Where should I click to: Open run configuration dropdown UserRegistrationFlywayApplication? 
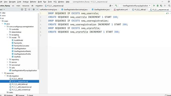[x=135, y=6]
